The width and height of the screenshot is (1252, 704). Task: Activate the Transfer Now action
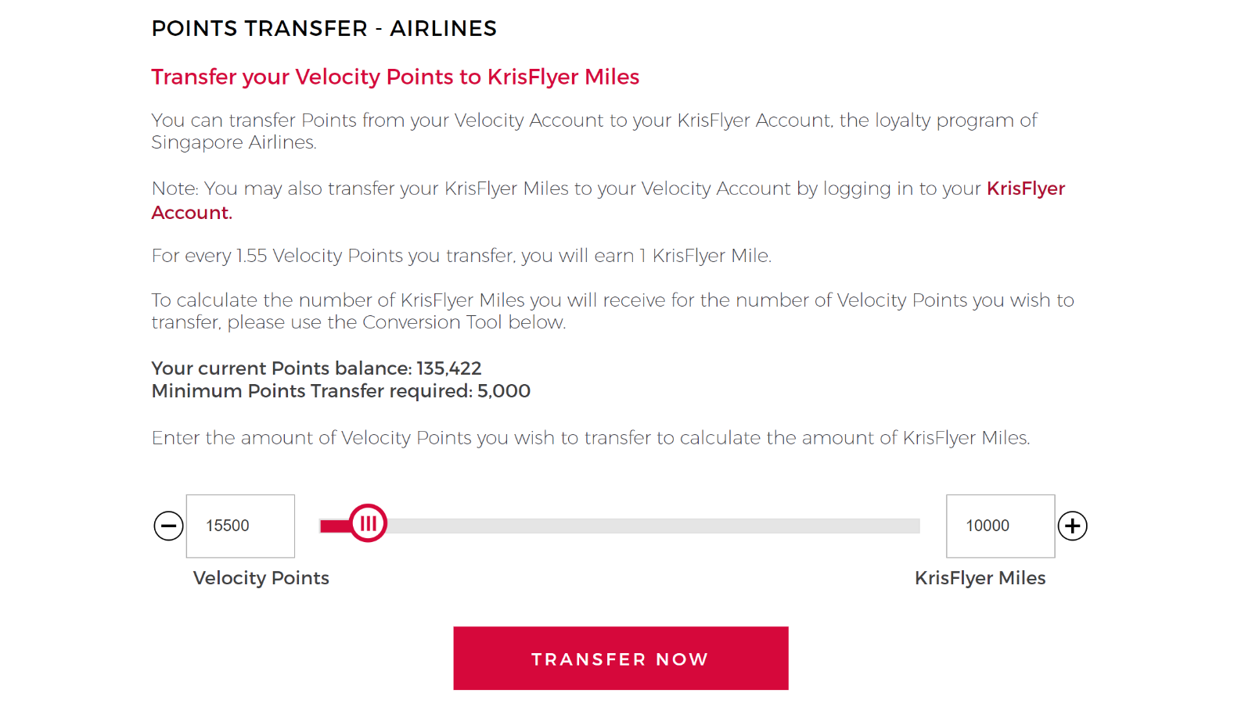pyautogui.click(x=621, y=658)
